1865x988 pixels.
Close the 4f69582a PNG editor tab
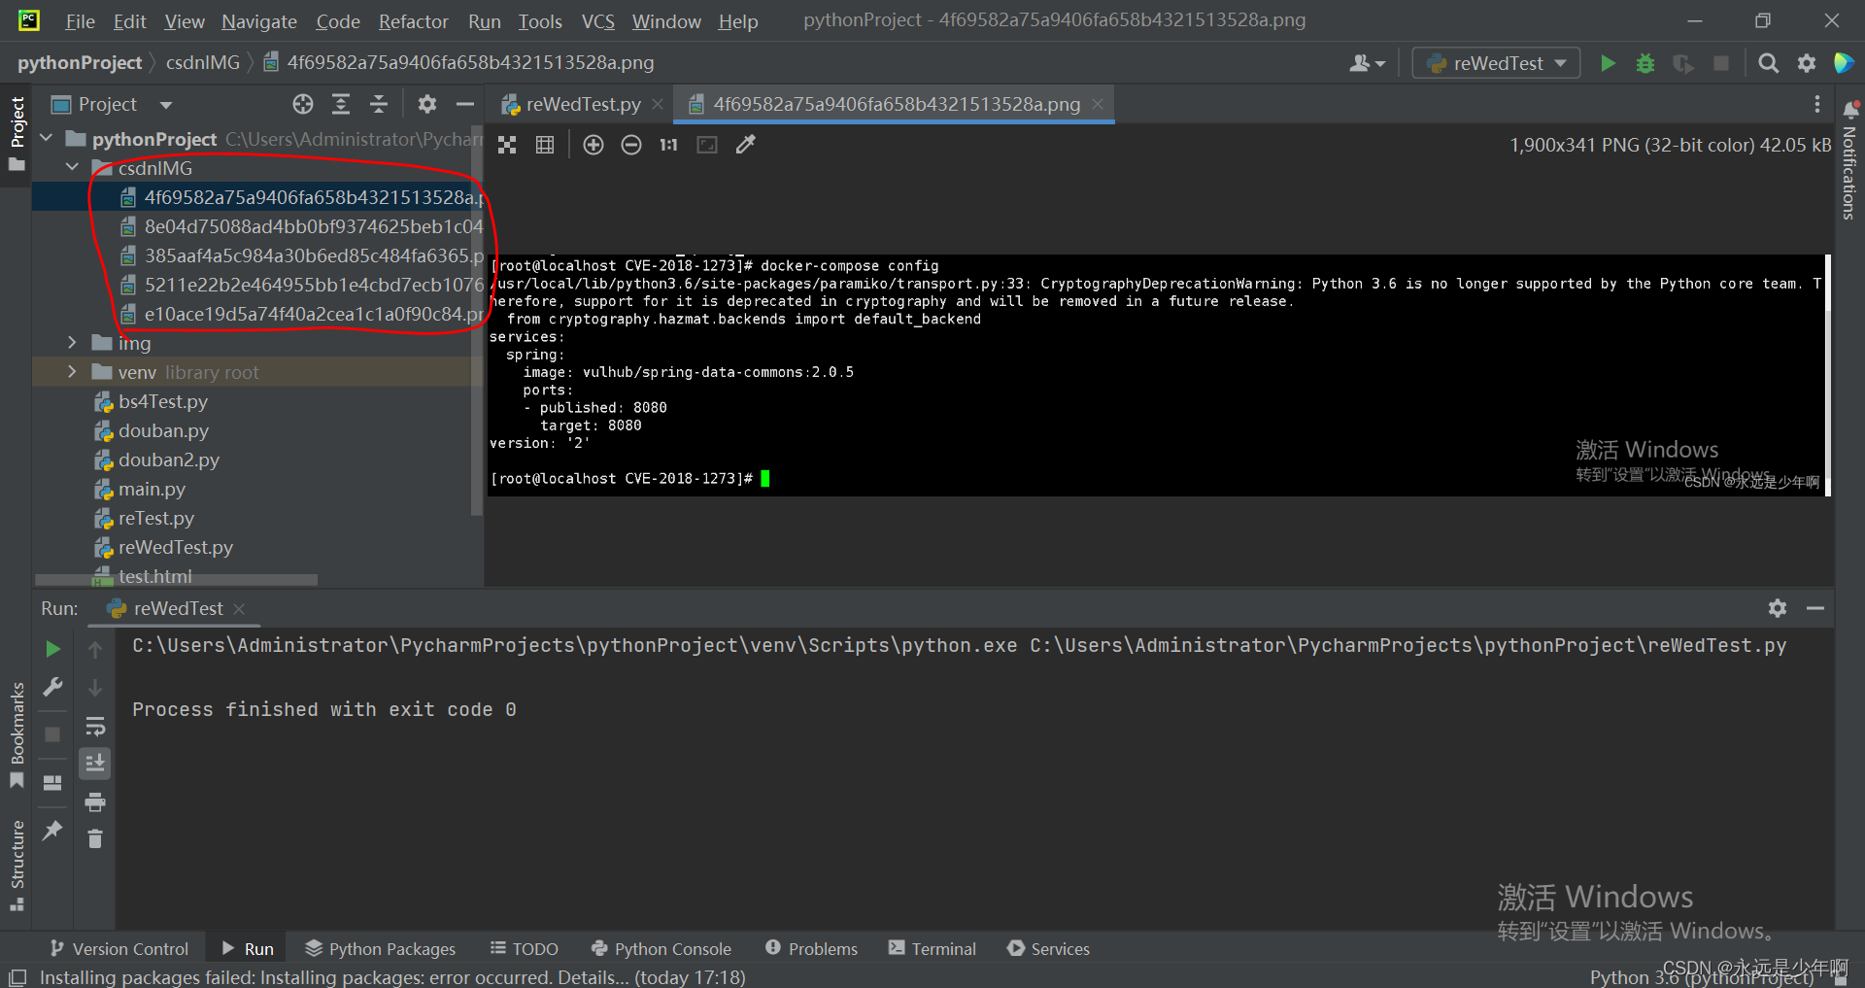pos(1098,104)
